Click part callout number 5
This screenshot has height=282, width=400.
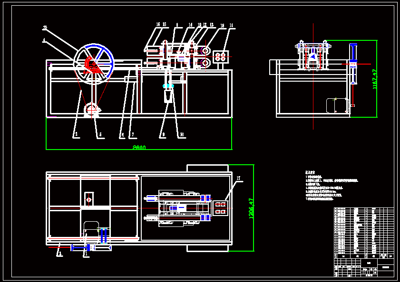click(100, 134)
